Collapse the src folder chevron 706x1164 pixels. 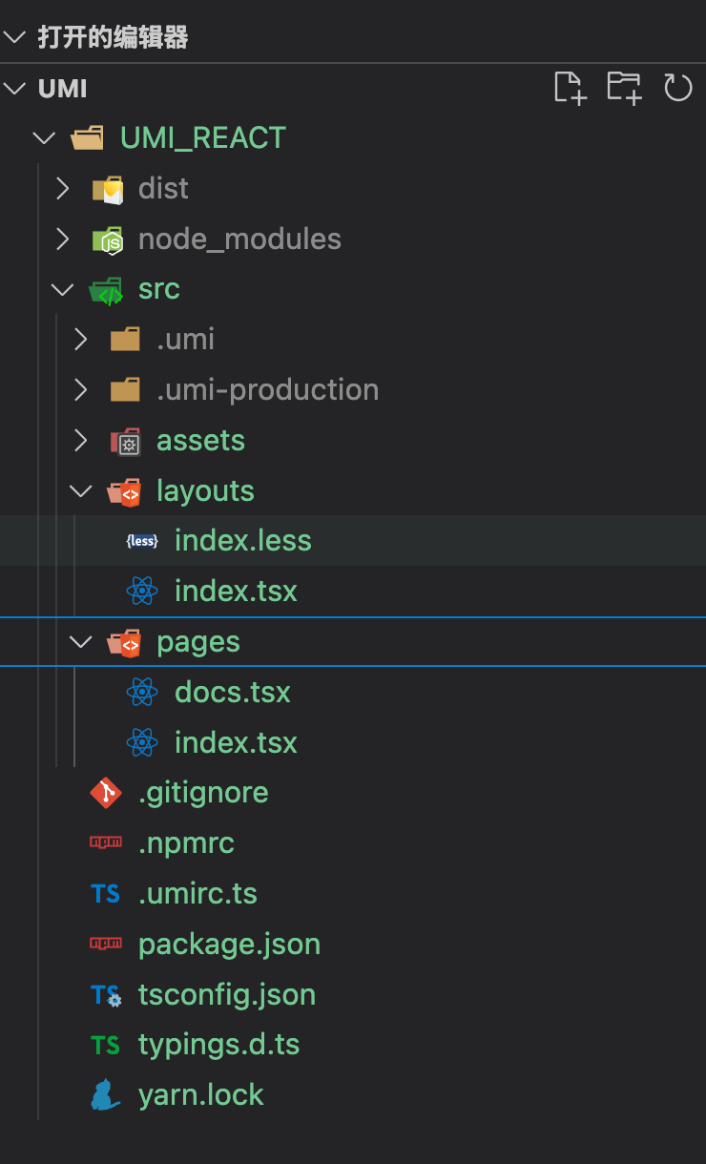point(63,290)
